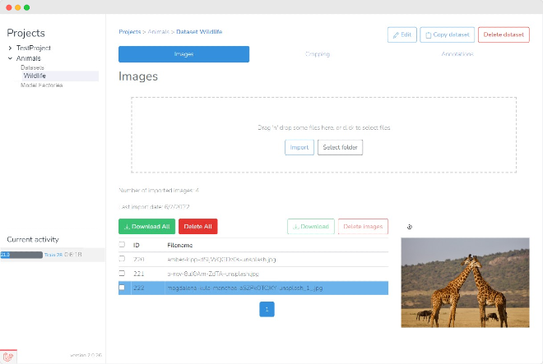Collapse the Animals project tree node
The width and height of the screenshot is (543, 364).
(x=10, y=58)
